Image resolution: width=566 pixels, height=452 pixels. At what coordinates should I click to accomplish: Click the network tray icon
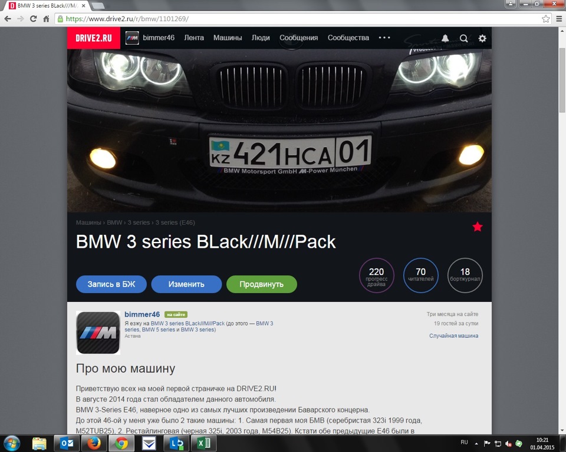click(498, 443)
